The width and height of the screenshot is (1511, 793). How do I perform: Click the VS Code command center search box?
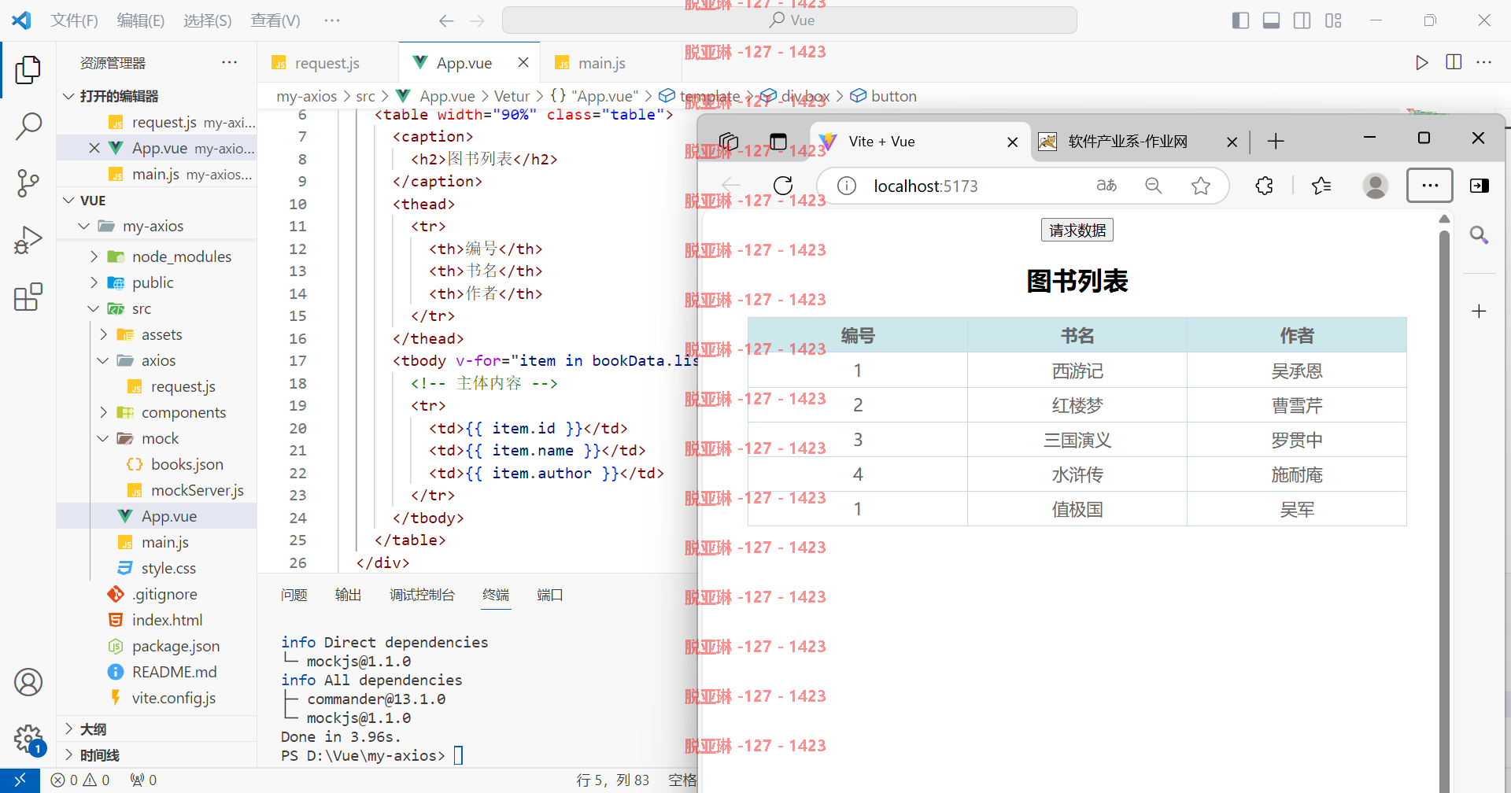click(x=789, y=20)
